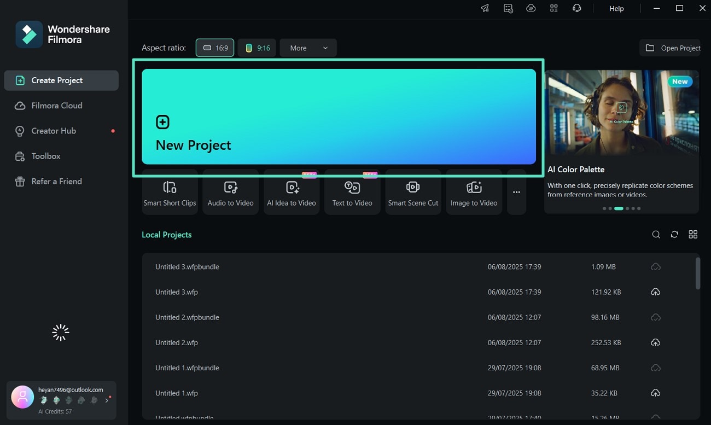The height and width of the screenshot is (425, 711).
Task: Click cloud icon for Untitled 3.wfpbundle
Action: click(x=655, y=267)
